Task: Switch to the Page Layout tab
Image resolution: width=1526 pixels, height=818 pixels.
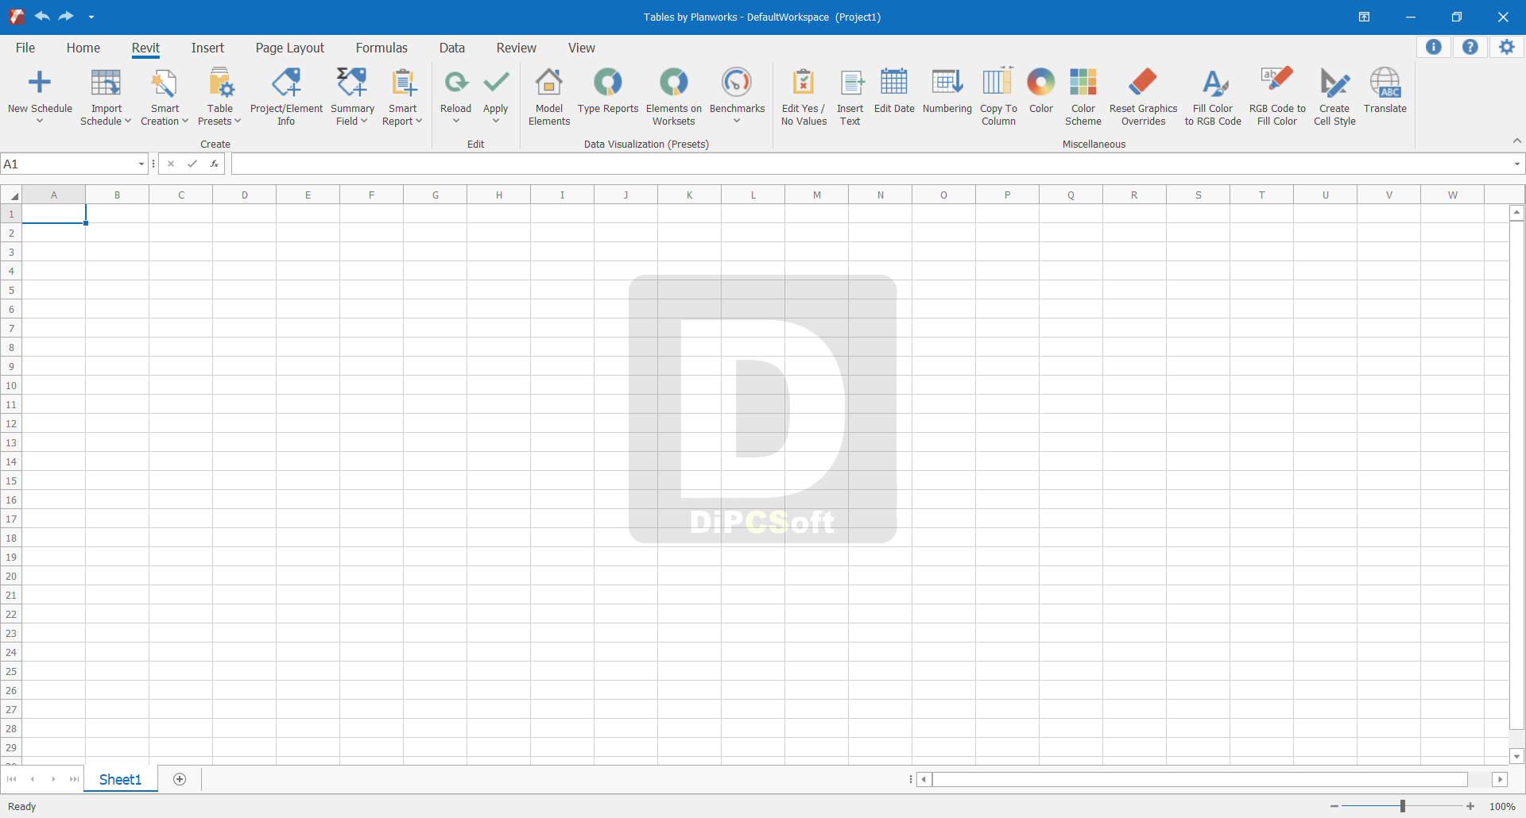Action: pos(290,48)
